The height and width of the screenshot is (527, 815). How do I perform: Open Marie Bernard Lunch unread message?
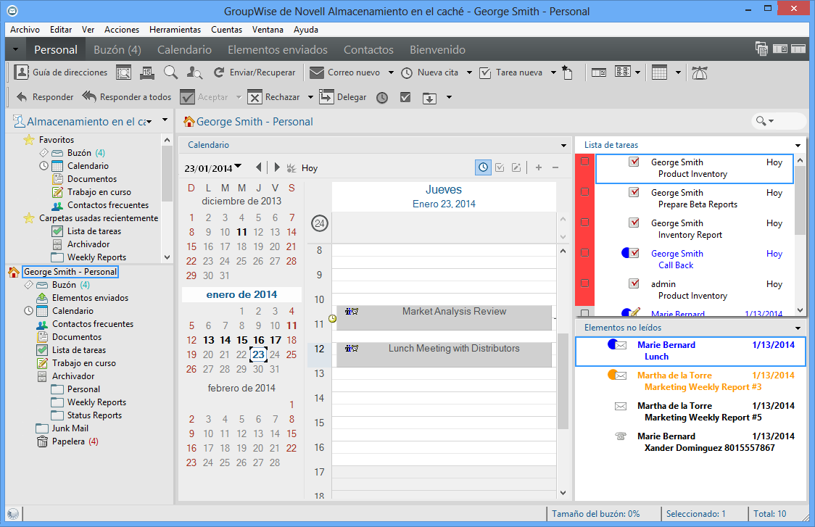pyautogui.click(x=690, y=351)
